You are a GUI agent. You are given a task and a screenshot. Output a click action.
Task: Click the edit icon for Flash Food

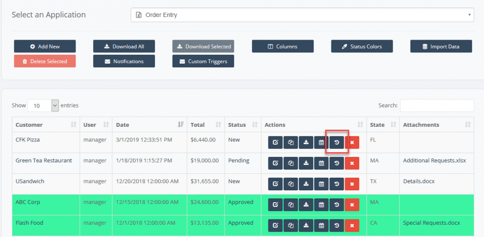click(275, 225)
